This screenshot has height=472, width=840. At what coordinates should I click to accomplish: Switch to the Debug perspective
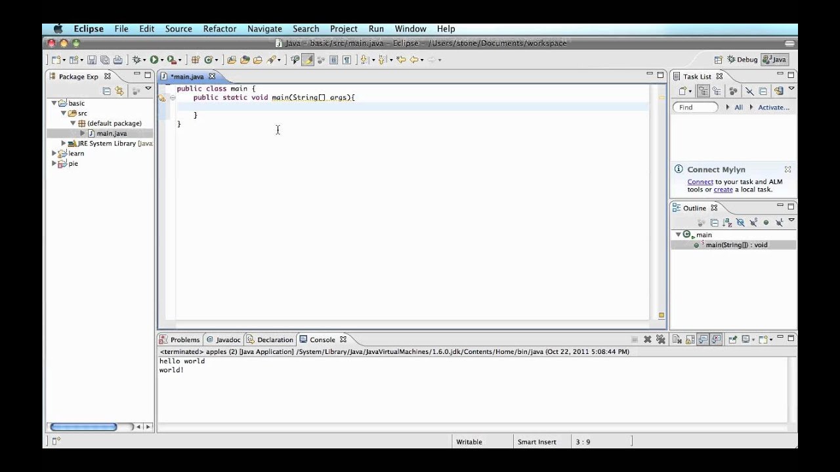(x=742, y=60)
